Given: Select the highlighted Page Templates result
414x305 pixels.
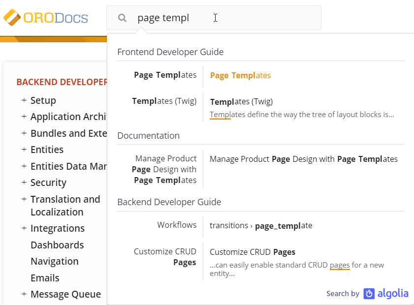Looking at the screenshot, I should (x=240, y=75).
